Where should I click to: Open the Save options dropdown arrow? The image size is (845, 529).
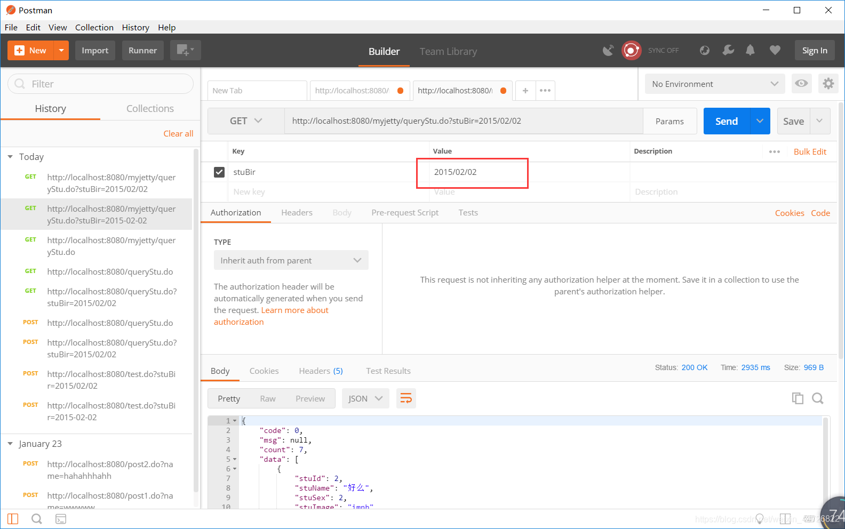pyautogui.click(x=820, y=121)
